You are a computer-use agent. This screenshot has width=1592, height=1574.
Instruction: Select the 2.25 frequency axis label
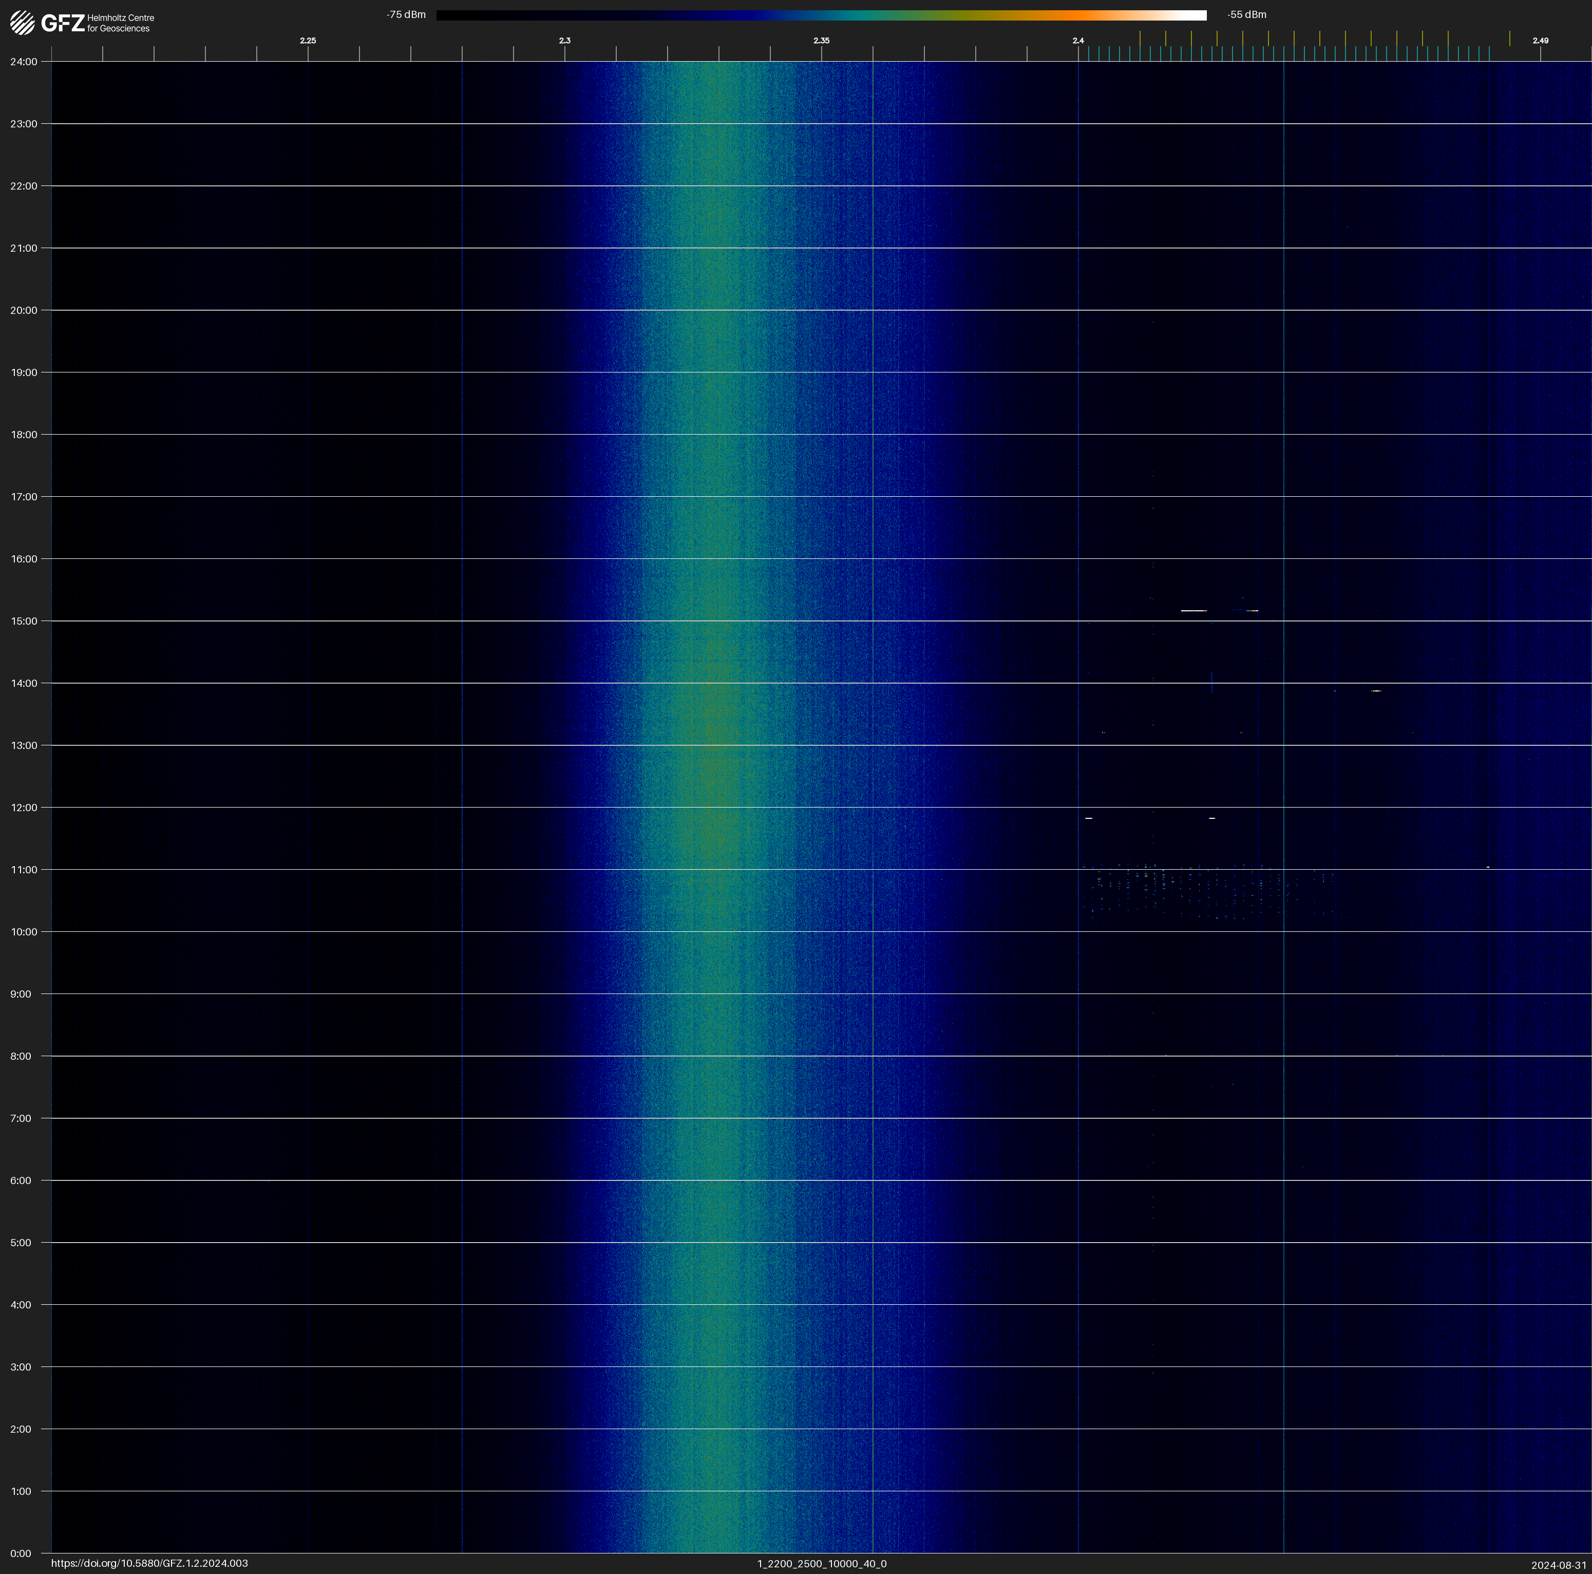pyautogui.click(x=307, y=41)
